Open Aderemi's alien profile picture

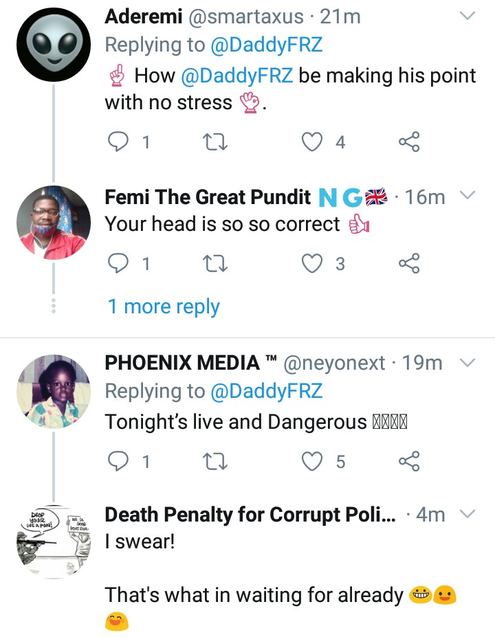[x=54, y=45]
